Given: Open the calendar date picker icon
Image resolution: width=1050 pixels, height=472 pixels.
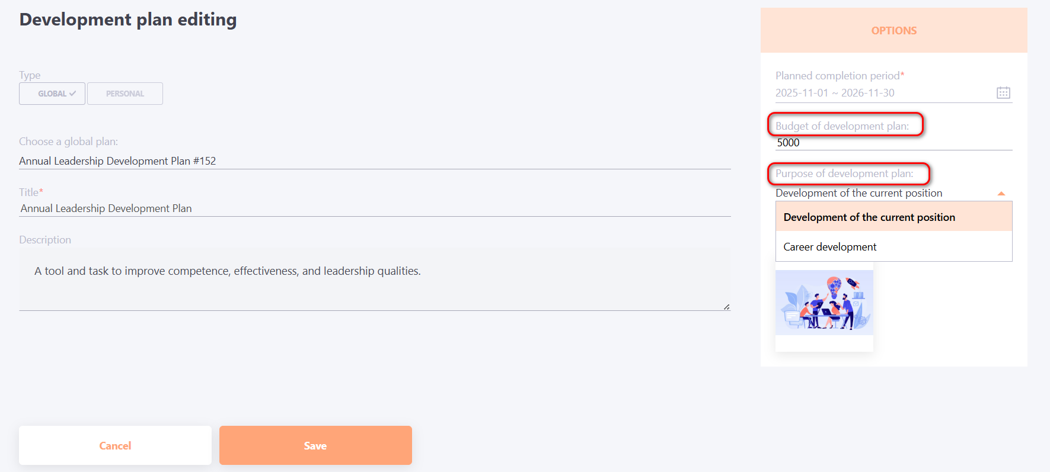Looking at the screenshot, I should pos(1003,92).
